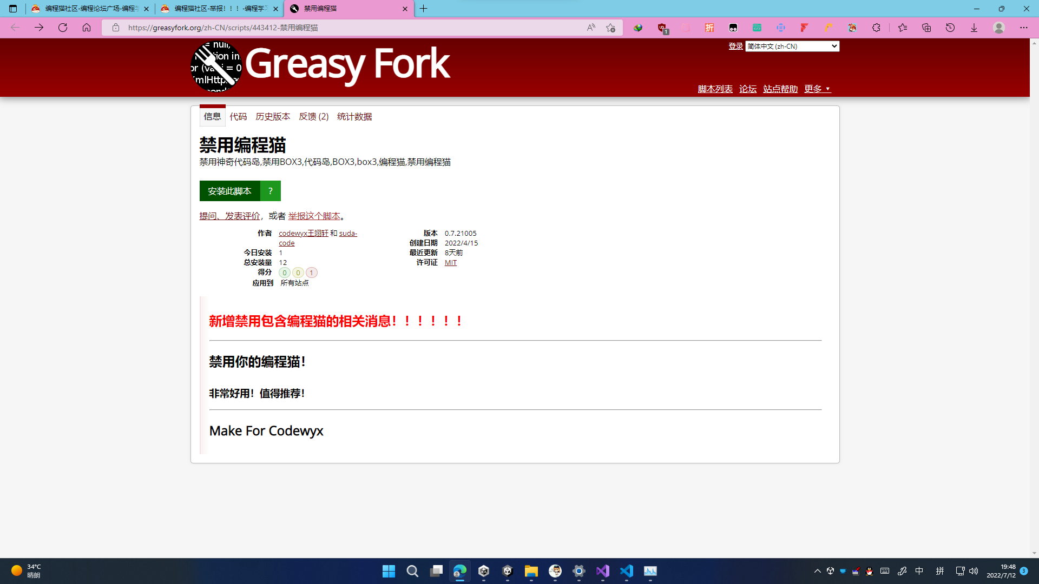Open browser extensions puzzle icon
This screenshot has width=1039, height=584.
pyautogui.click(x=876, y=28)
